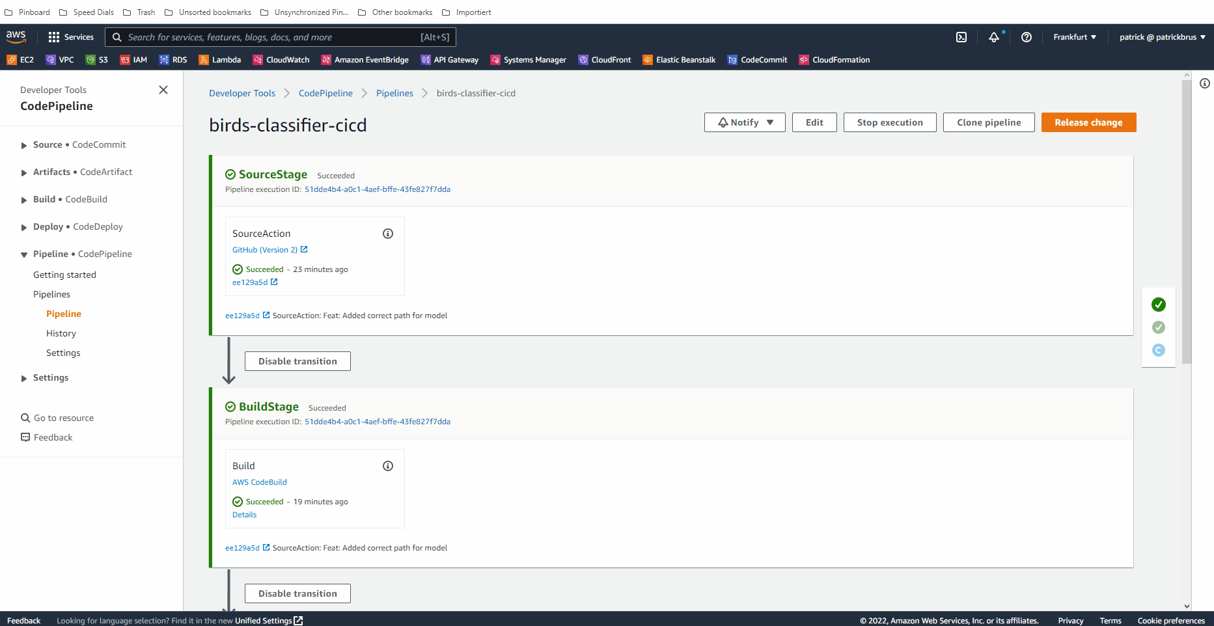Screen dimensions: 1214x626
Task: Open pipeline Settings sub-item in sidebar
Action: [63, 353]
